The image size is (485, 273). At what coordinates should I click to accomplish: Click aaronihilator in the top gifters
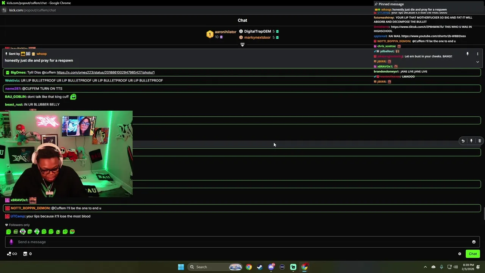[225, 32]
